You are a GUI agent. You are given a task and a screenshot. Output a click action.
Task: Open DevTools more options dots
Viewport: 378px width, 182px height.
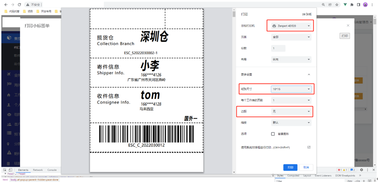(x=367, y=169)
